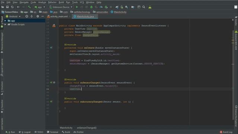Open the Build menu
238x134 pixels.
click(61, 2)
